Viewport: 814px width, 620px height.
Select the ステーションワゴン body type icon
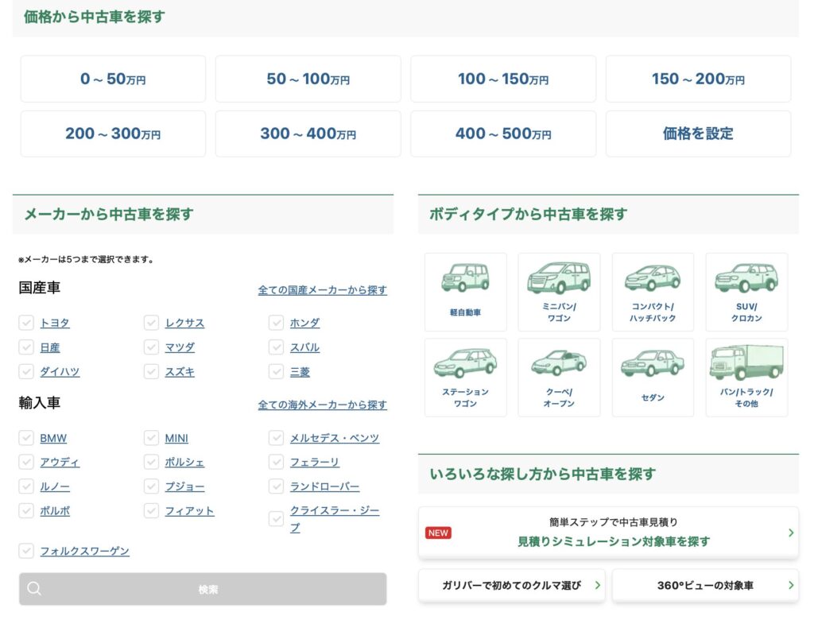click(466, 375)
